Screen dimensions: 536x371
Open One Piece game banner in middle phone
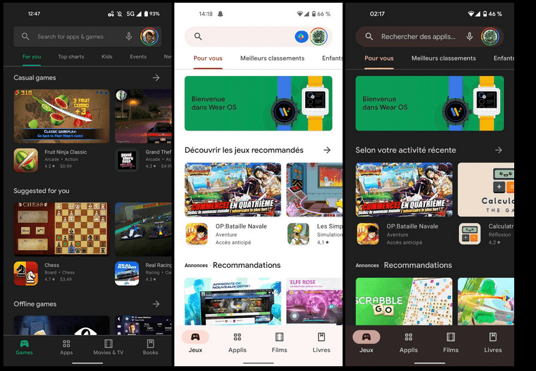(x=233, y=190)
